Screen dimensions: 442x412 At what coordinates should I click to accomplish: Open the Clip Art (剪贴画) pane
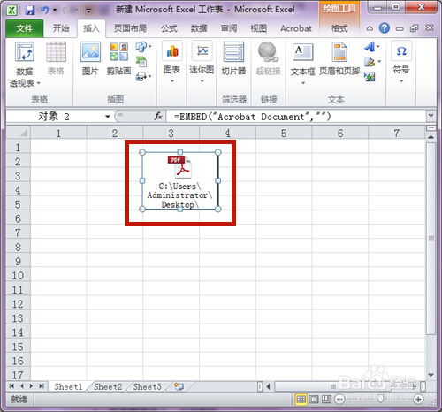pos(118,58)
